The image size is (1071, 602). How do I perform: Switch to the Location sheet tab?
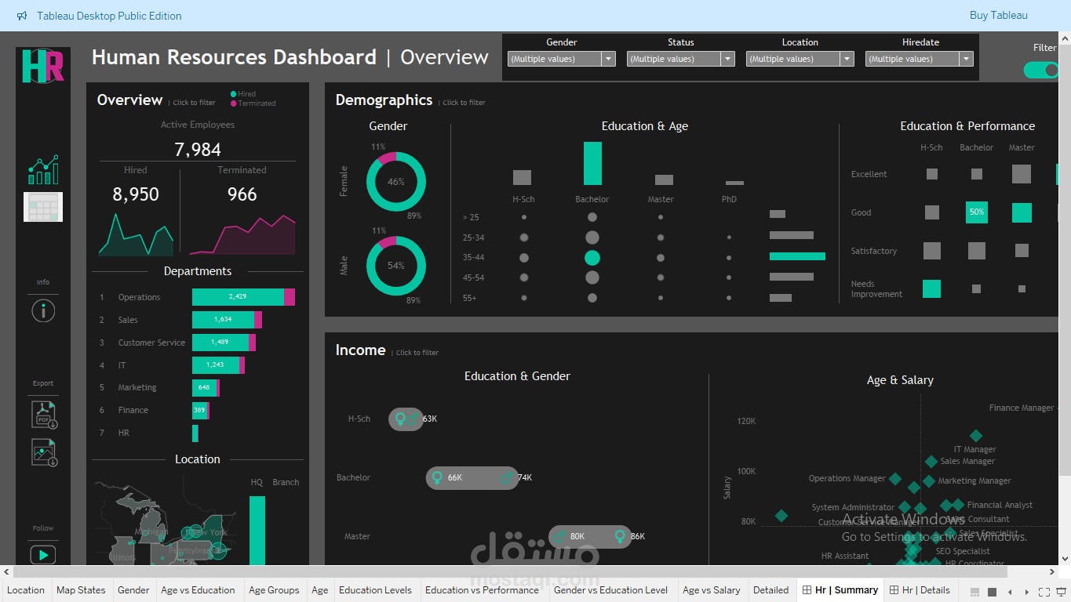26,590
